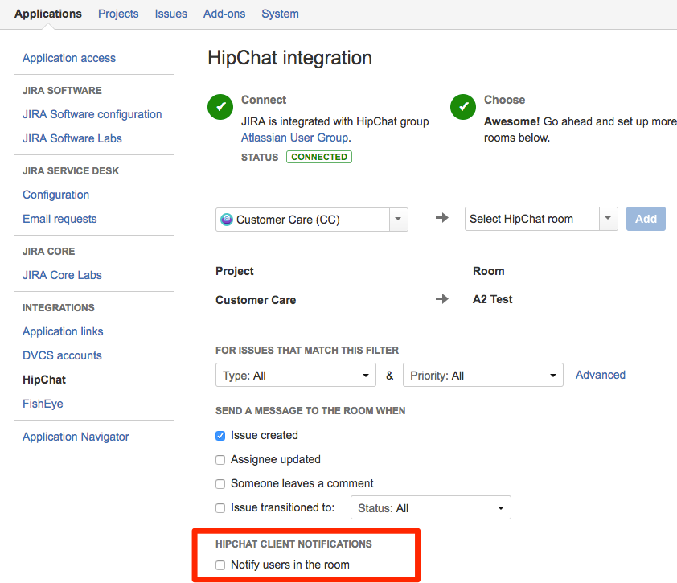Open JIRA Software configuration
The height and width of the screenshot is (583, 677).
point(92,114)
